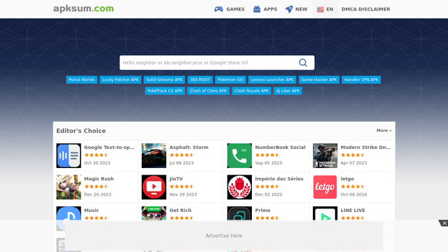Show more Editor's Choice apps
This screenshot has width=448, height=252.
click(384, 131)
